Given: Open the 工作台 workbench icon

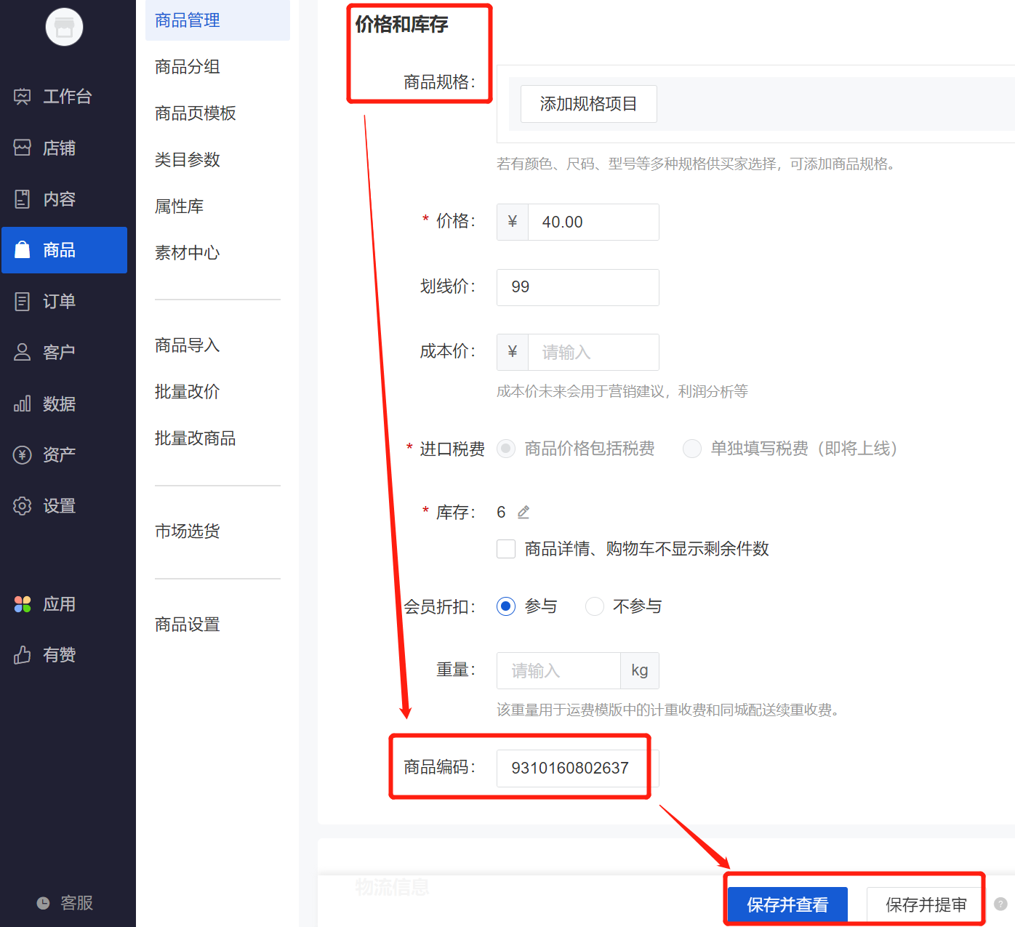Looking at the screenshot, I should [23, 96].
